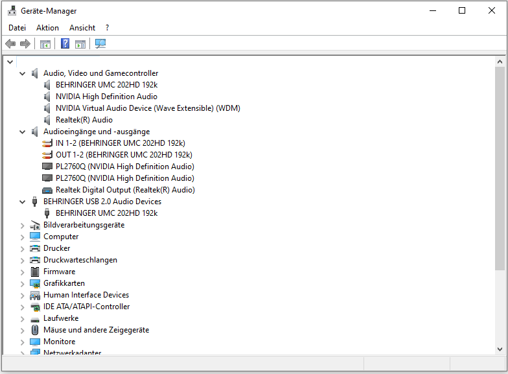Image resolution: width=508 pixels, height=374 pixels.
Task: Click the vertical scrollbar thumb
Action: (x=500, y=169)
